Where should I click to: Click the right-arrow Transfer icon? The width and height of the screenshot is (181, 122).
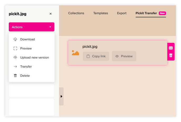coord(15,67)
